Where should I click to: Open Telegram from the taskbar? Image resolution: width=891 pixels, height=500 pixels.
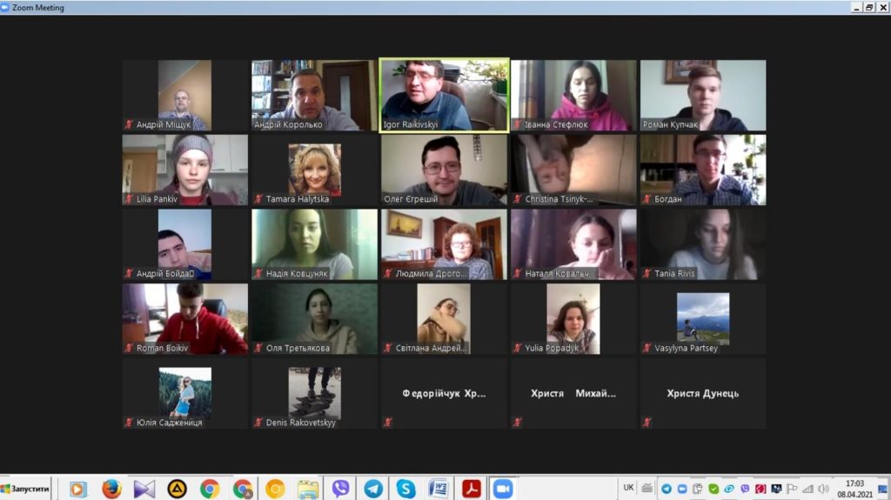[373, 489]
